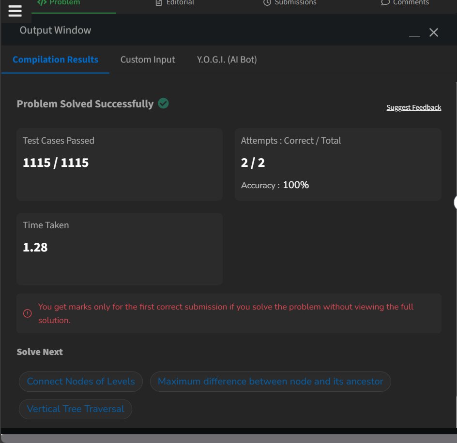Click the Solve Next heading

[40, 352]
